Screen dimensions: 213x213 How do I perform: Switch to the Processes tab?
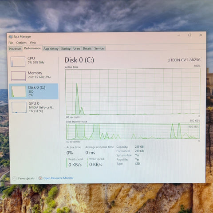click(x=15, y=49)
